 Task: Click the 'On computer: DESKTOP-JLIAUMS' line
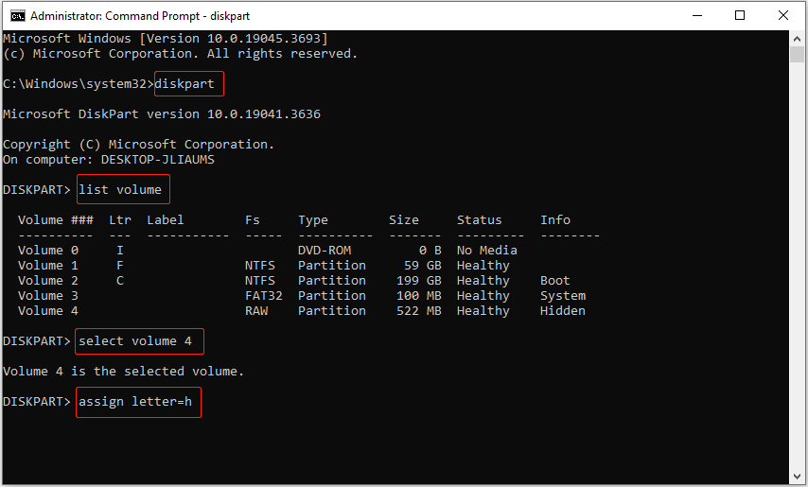click(x=109, y=160)
